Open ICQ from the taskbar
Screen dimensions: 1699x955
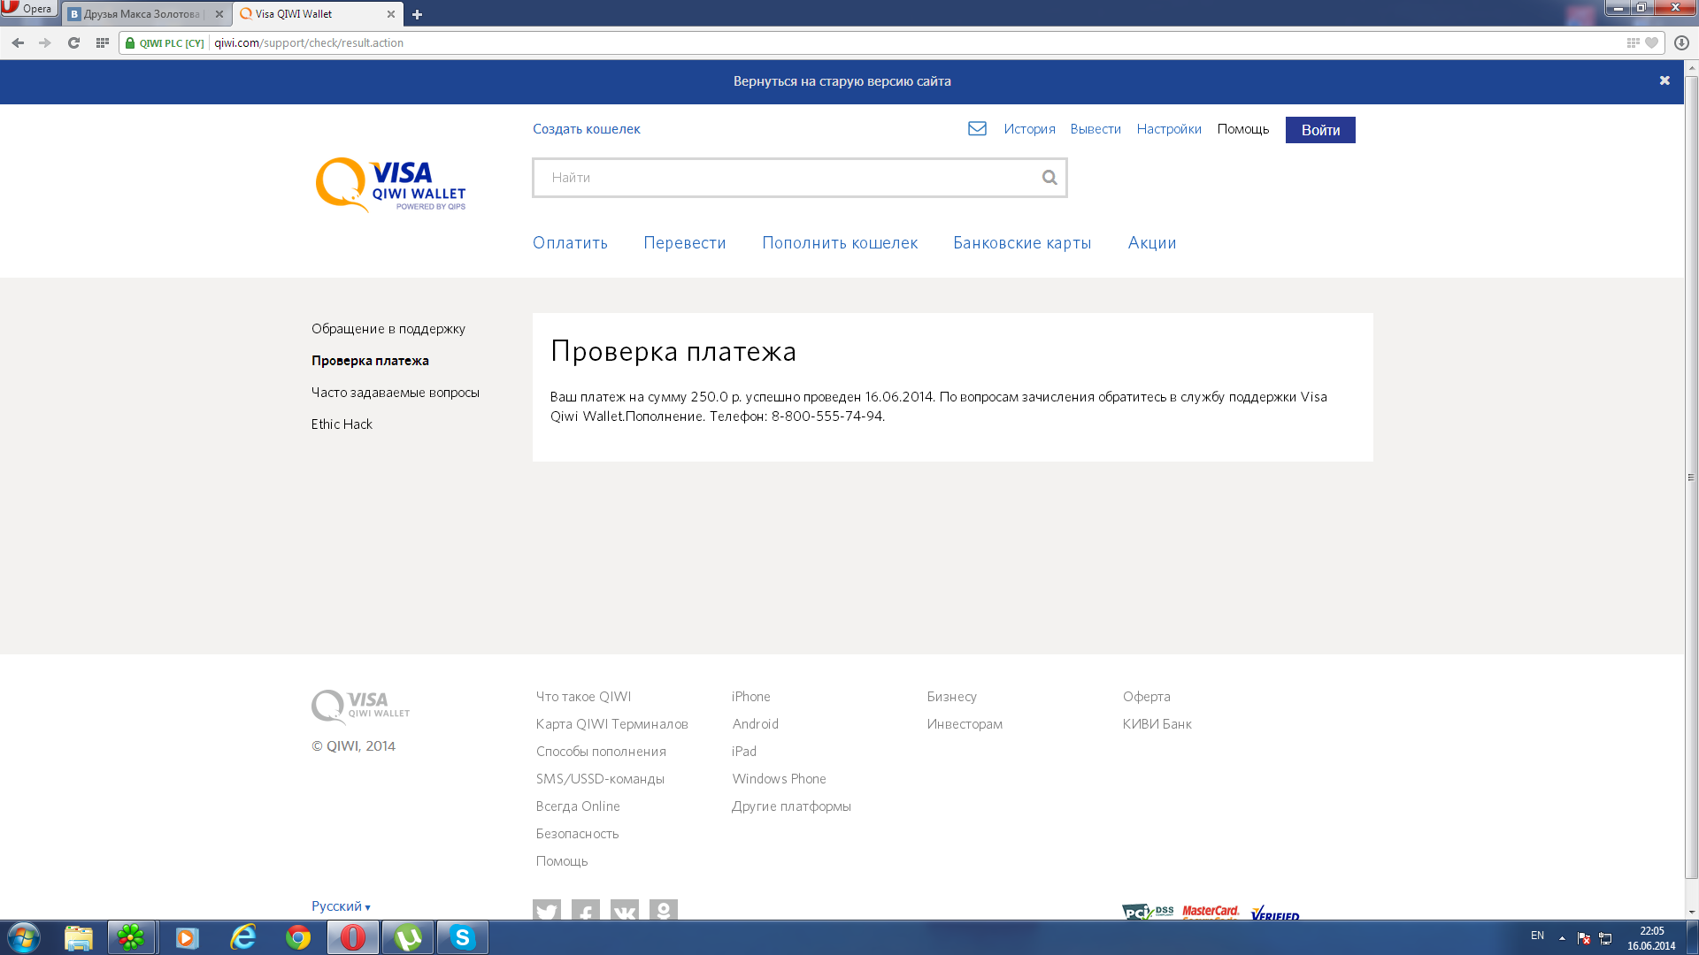(131, 937)
